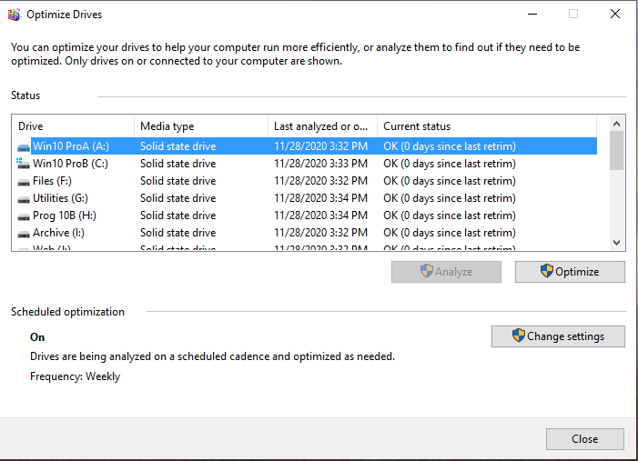
Task: Sort by Current status column header
Action: pyautogui.click(x=486, y=126)
